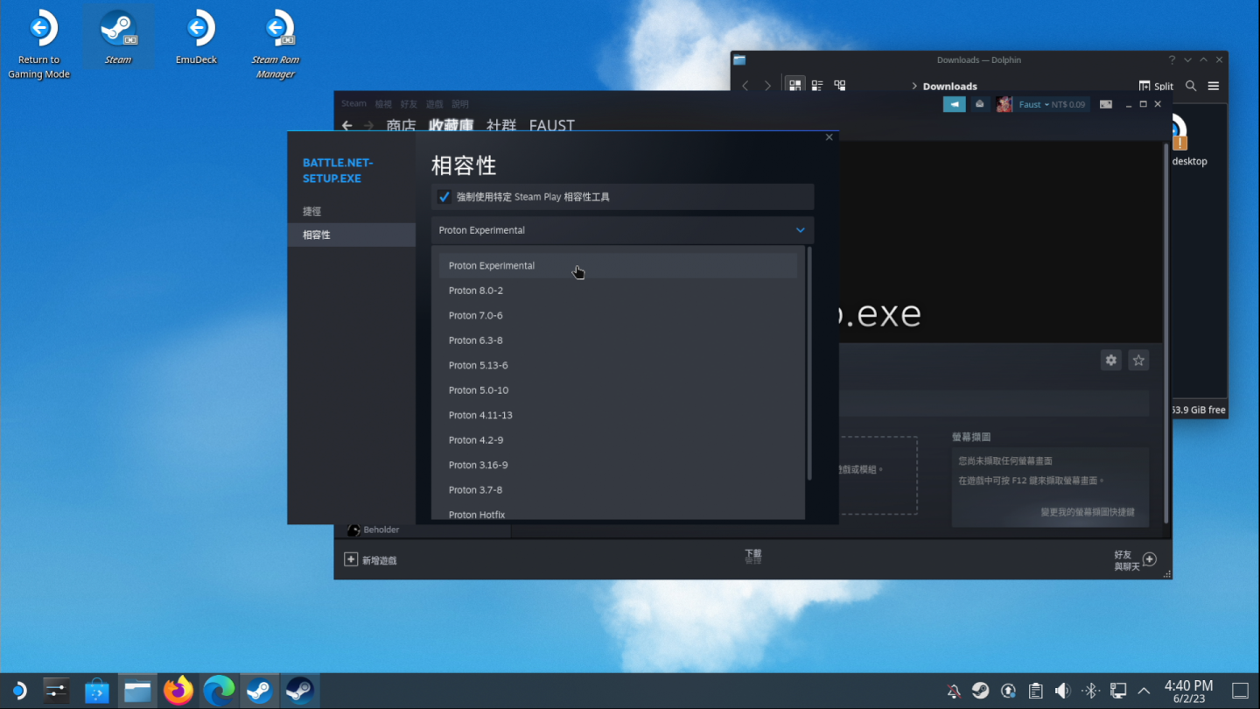Select the 捷徑 properties tab
This screenshot has height=709, width=1260.
coord(351,211)
